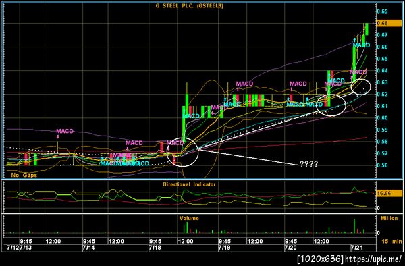The width and height of the screenshot is (405, 266).
Task: Click the 0.60 price axis label
Action: [382, 118]
